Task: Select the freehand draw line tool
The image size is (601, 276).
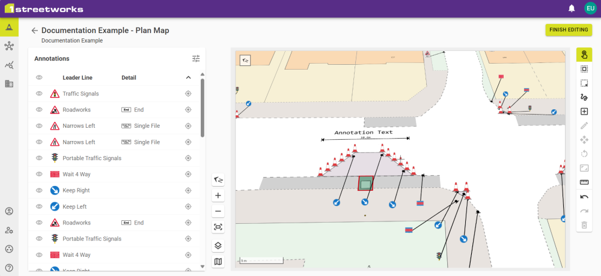Action: point(584,97)
